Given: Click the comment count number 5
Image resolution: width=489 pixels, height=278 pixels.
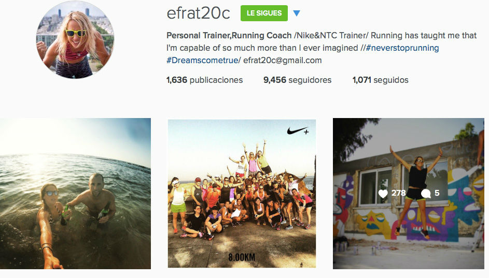Looking at the screenshot, I should (x=437, y=193).
